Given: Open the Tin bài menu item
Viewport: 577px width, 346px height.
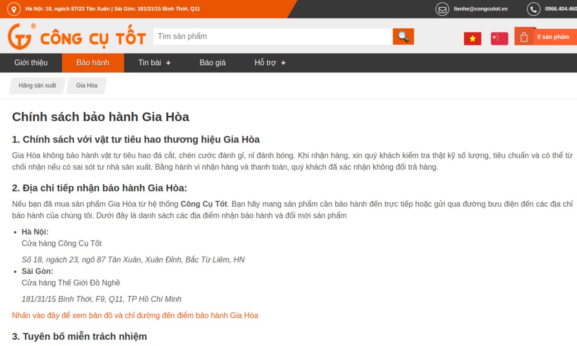Looking at the screenshot, I should [150, 63].
